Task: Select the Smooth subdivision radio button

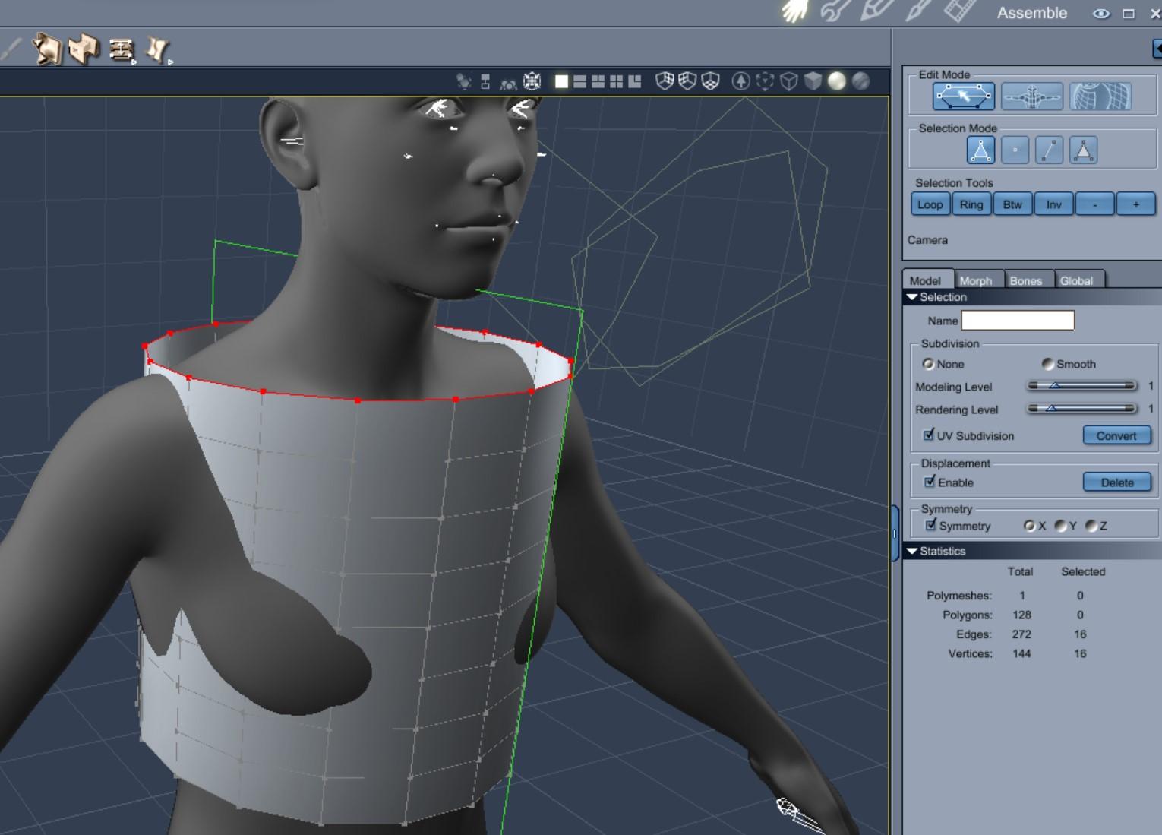Action: pyautogui.click(x=1047, y=364)
